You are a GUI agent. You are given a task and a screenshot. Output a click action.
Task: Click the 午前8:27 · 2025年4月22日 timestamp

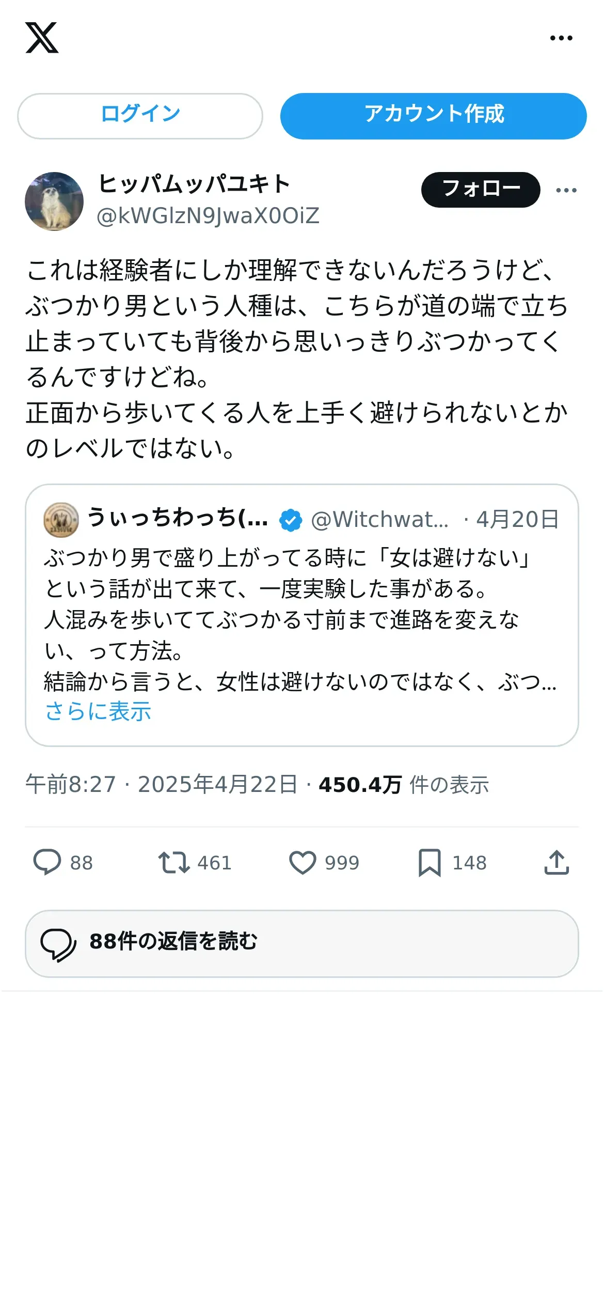[162, 784]
